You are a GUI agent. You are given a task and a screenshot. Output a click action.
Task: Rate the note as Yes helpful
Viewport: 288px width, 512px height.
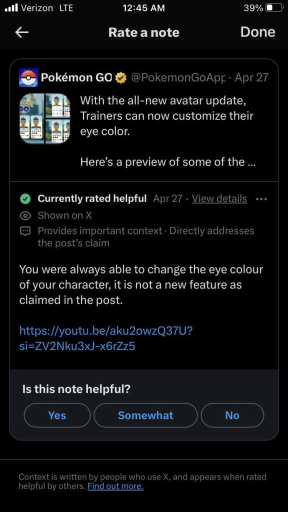[56, 415]
